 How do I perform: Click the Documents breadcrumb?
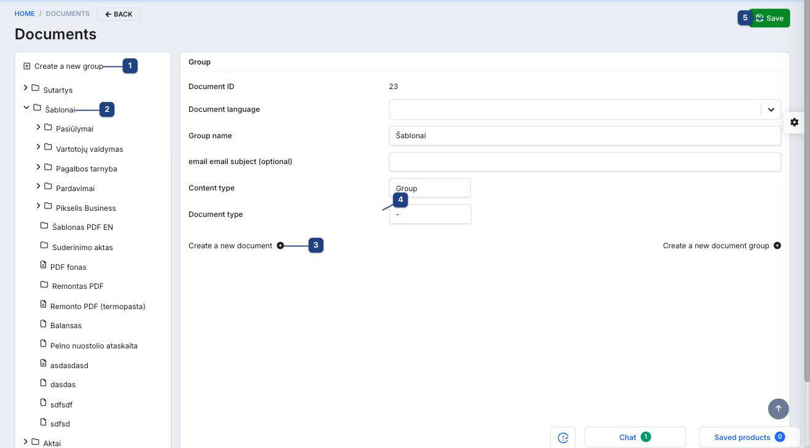click(68, 14)
